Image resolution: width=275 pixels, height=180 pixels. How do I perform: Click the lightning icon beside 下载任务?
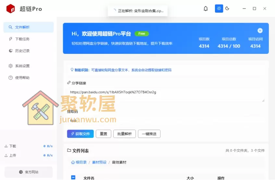[10, 39]
